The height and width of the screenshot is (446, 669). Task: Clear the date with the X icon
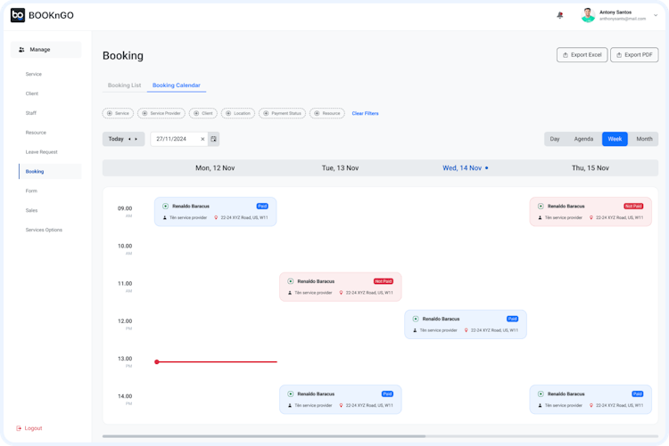coord(202,139)
